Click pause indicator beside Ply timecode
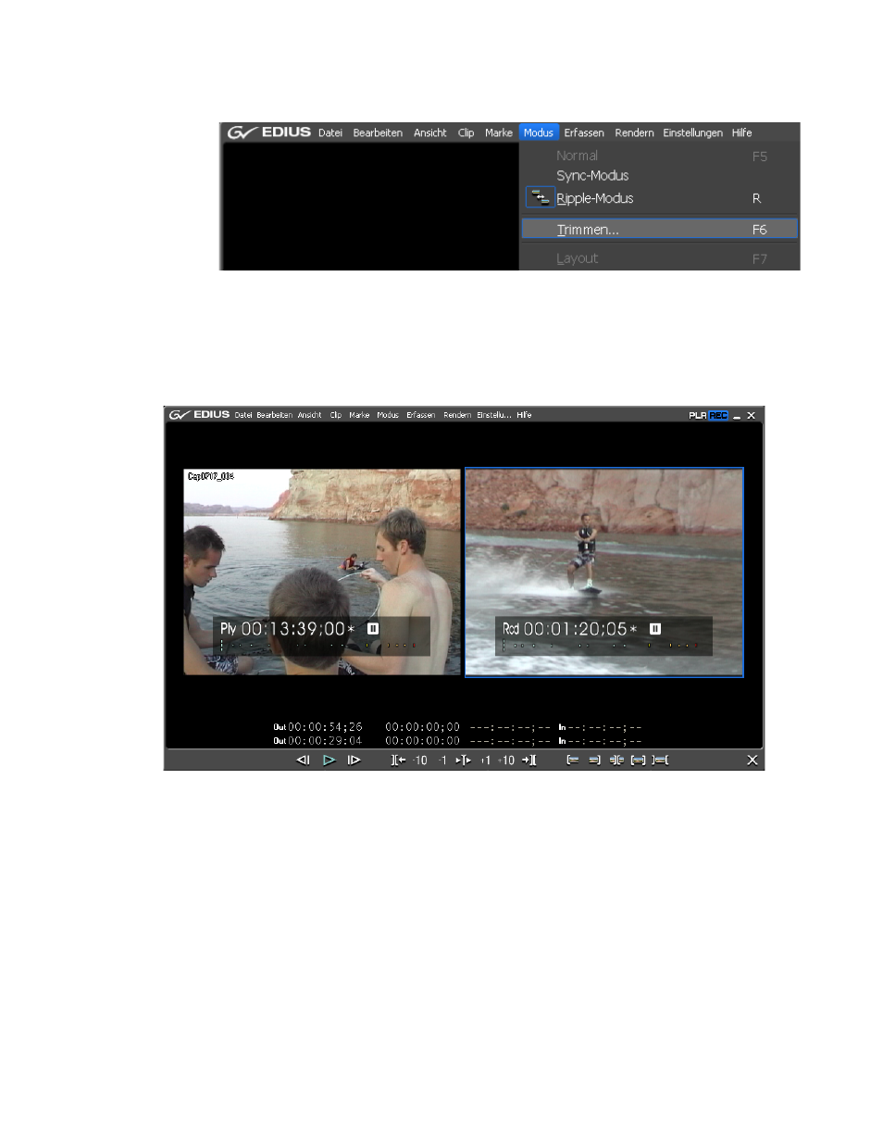This screenshot has height=1144, width=883. (373, 628)
